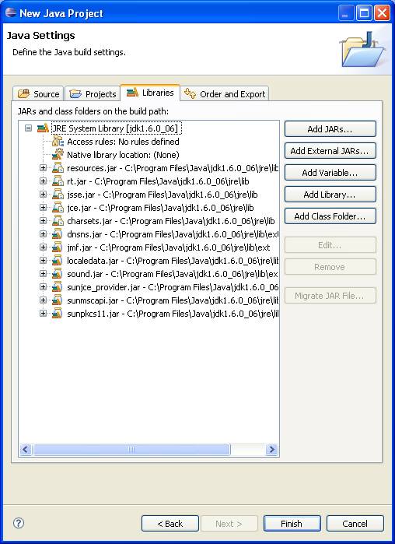Click the Native library location icon

(x=58, y=155)
